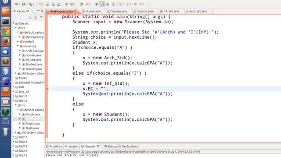Click the New Java Package icon
This screenshot has height=158, width=281.
tap(66, 4)
